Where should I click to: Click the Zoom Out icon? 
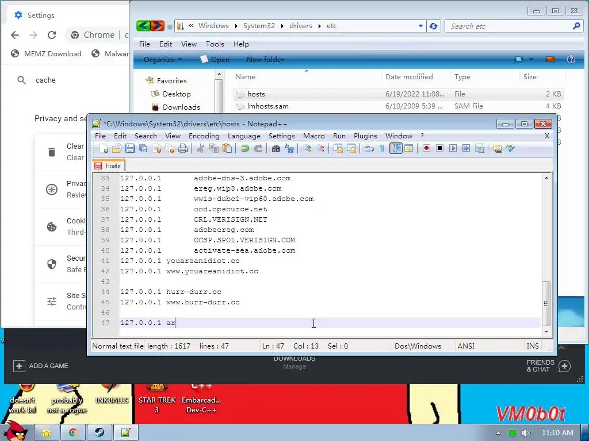coord(320,149)
